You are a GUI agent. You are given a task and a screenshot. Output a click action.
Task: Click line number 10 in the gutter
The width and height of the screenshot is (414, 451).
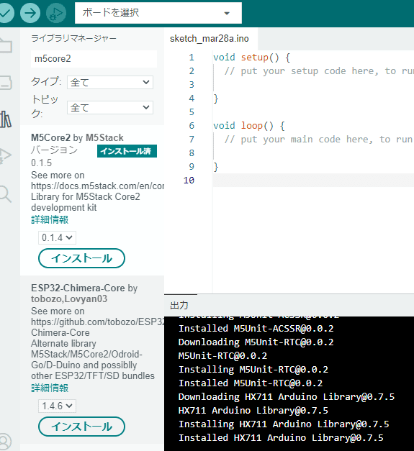click(189, 181)
